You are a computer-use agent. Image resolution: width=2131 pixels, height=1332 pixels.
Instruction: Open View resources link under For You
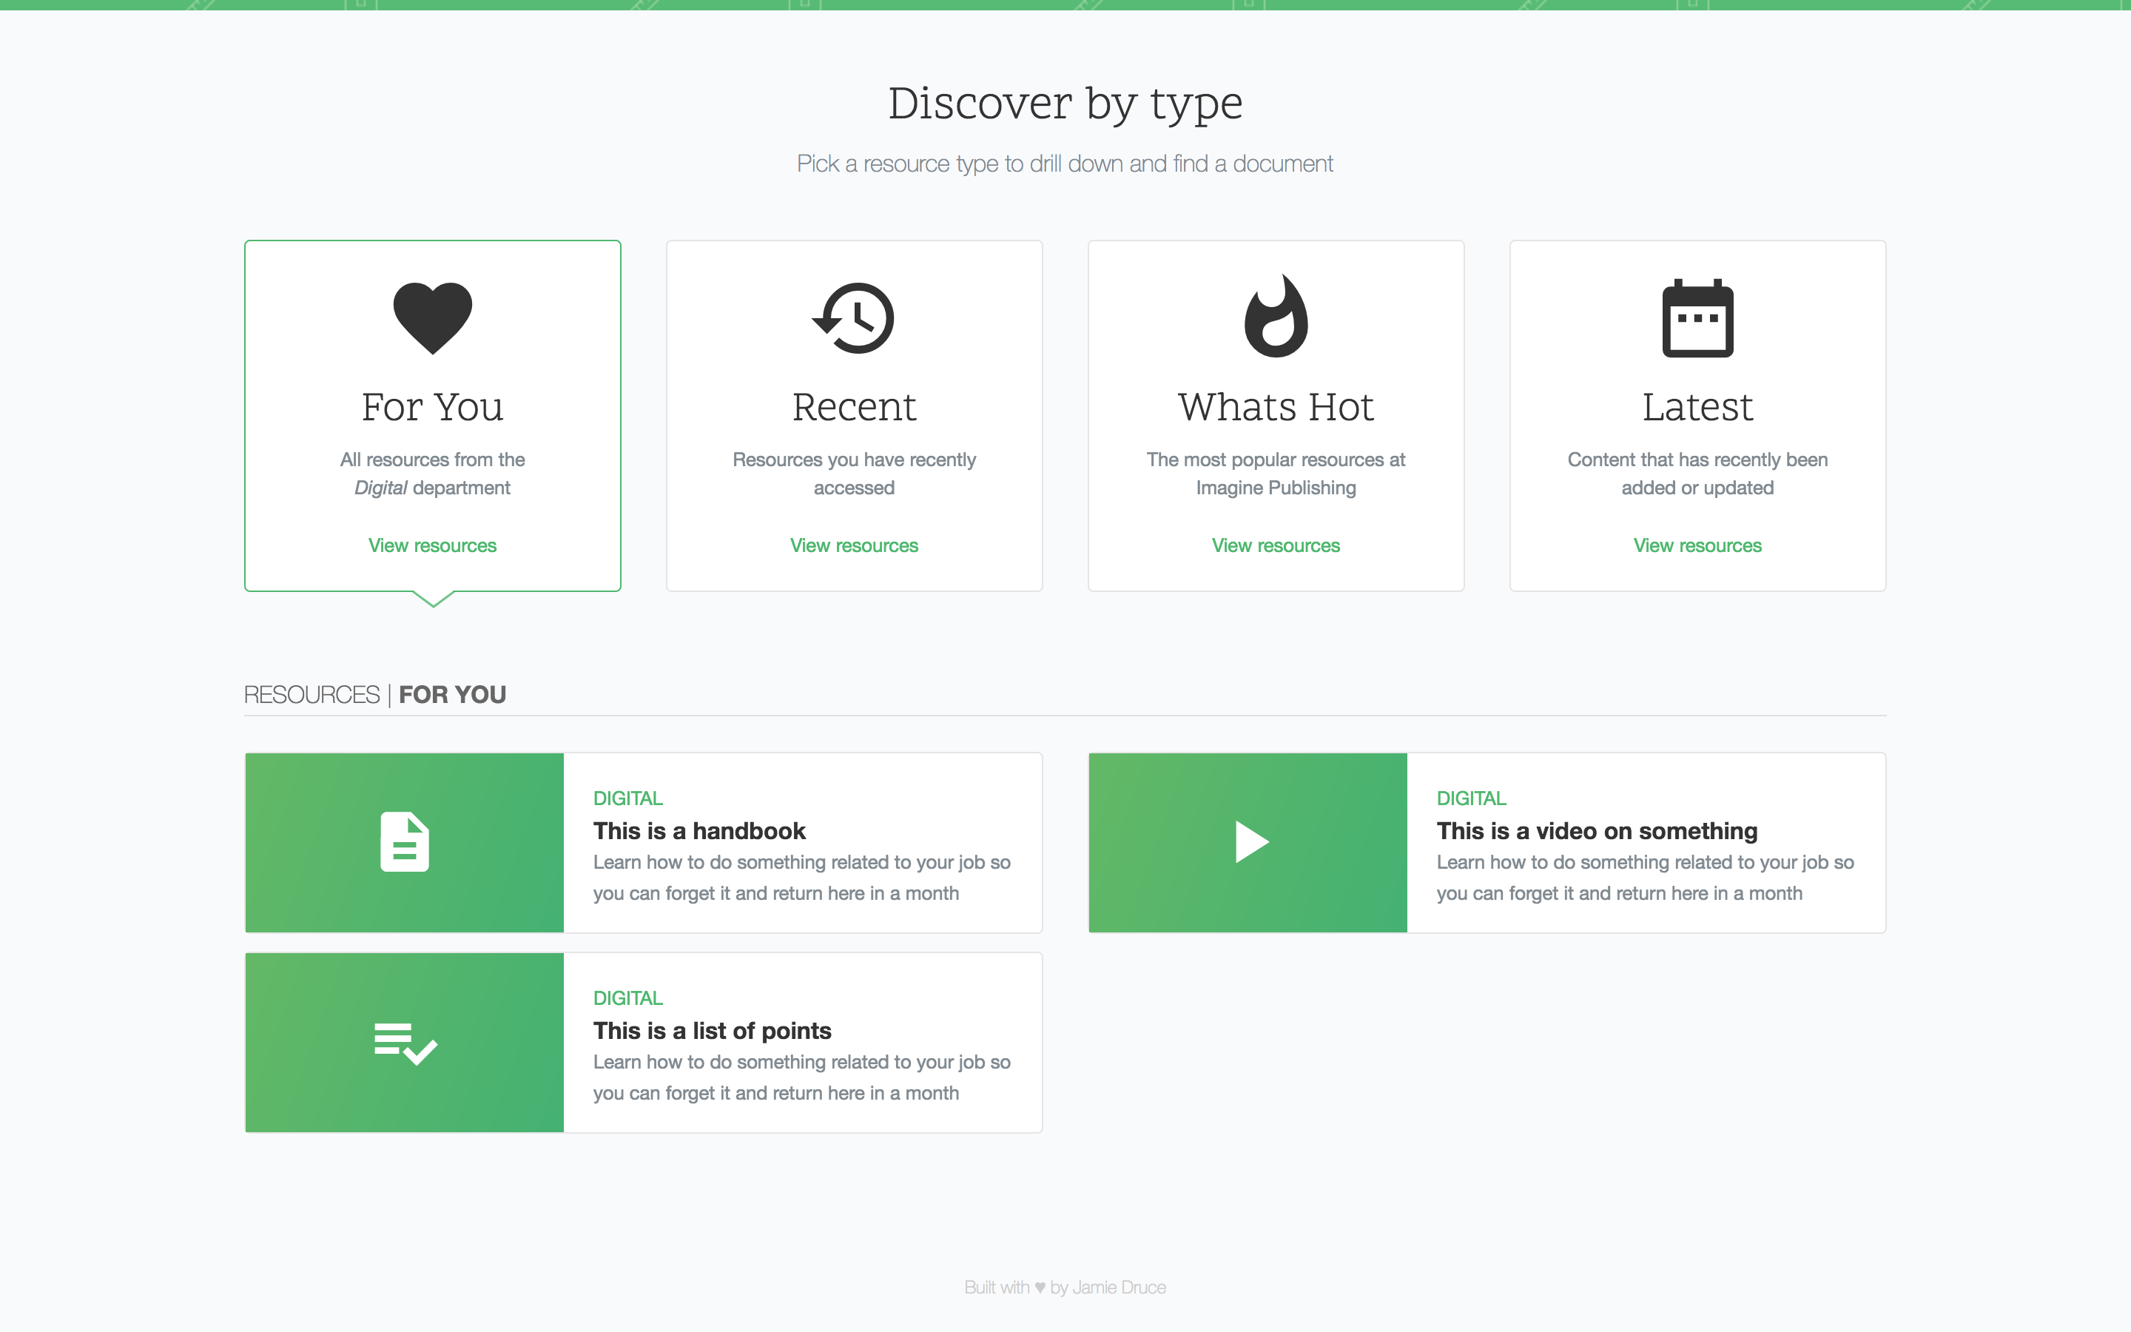(x=432, y=545)
